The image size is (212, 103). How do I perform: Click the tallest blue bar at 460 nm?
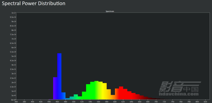59,76
